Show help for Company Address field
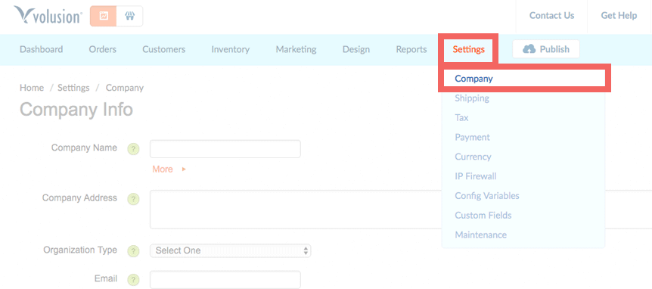The height and width of the screenshot is (289, 652). click(x=133, y=199)
